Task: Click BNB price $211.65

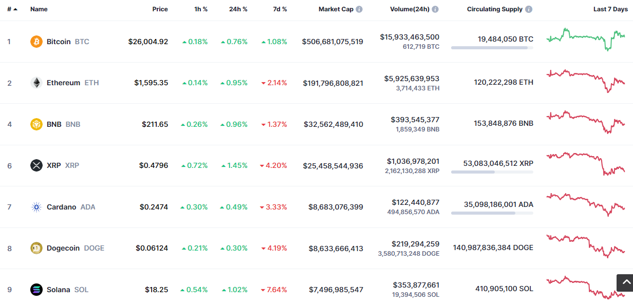Action: point(155,124)
